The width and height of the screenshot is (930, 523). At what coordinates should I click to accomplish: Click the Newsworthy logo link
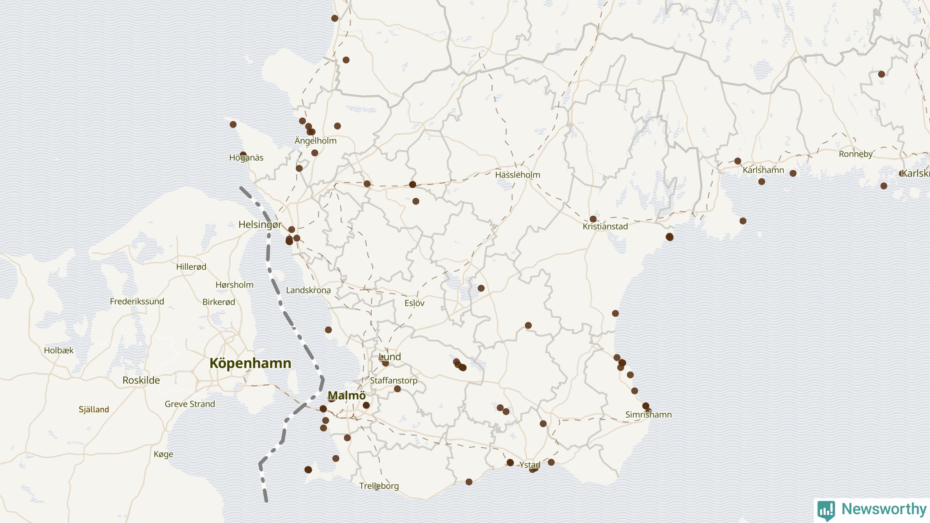click(872, 510)
